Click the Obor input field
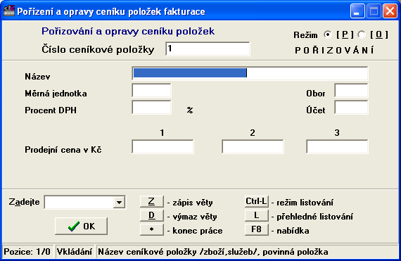Image resolution: width=401 pixels, height=261 pixels. [351, 90]
